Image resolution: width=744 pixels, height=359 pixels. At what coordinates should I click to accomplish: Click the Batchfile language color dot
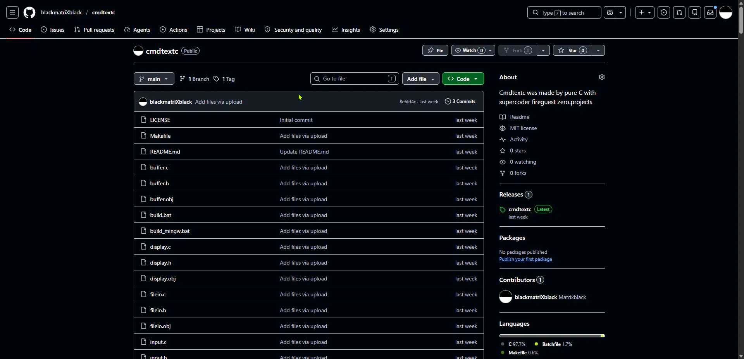click(536, 344)
